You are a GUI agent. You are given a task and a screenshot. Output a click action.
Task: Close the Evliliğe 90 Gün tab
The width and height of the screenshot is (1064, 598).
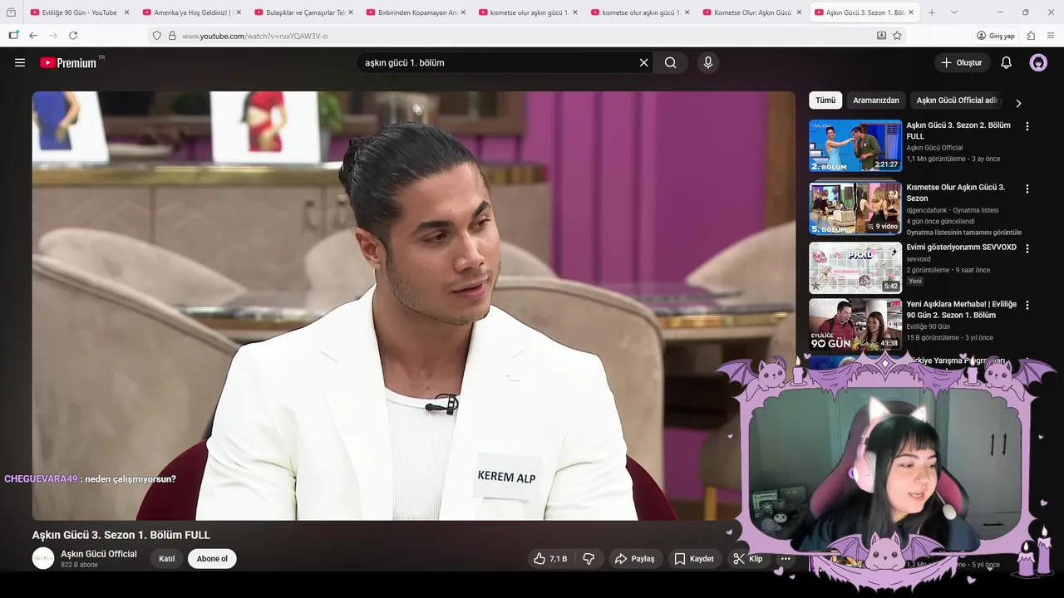click(126, 12)
